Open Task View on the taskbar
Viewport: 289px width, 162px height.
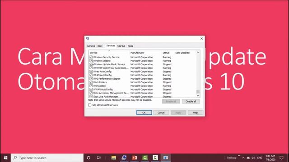(x=99, y=158)
